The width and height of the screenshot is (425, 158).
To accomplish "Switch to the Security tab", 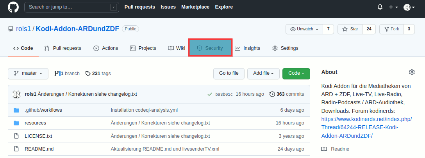I will [210, 48].
